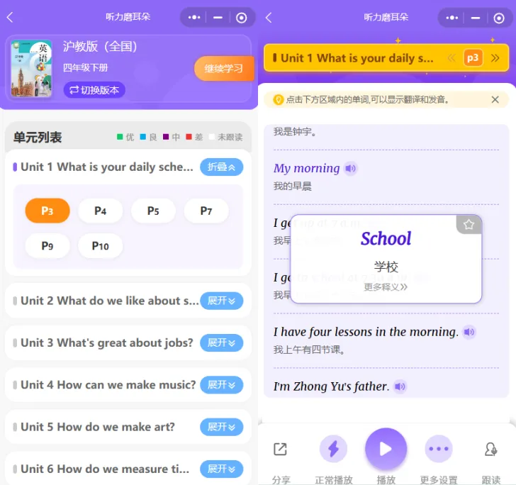
Task: Open the three-dot menu on the left screen
Action: [x=194, y=17]
